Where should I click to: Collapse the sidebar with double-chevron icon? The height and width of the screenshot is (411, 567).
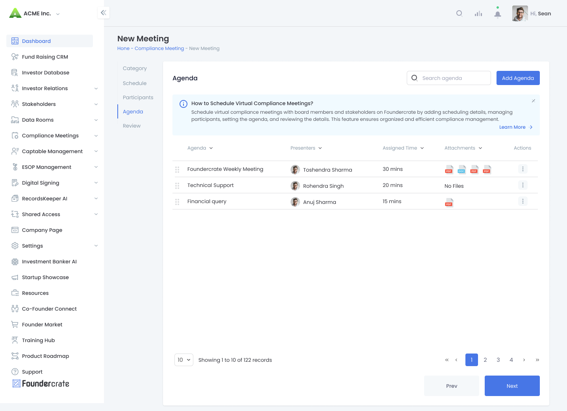tap(104, 13)
